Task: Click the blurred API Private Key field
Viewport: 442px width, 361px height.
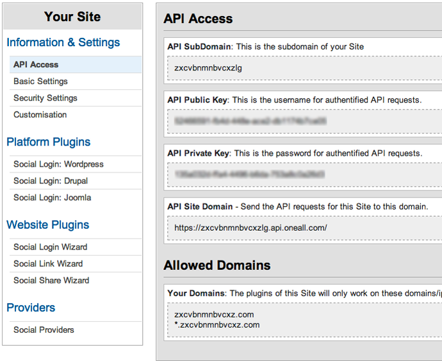Action: pyautogui.click(x=304, y=174)
